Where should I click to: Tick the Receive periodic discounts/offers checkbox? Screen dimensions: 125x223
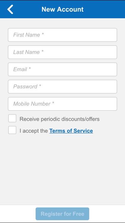point(12,118)
